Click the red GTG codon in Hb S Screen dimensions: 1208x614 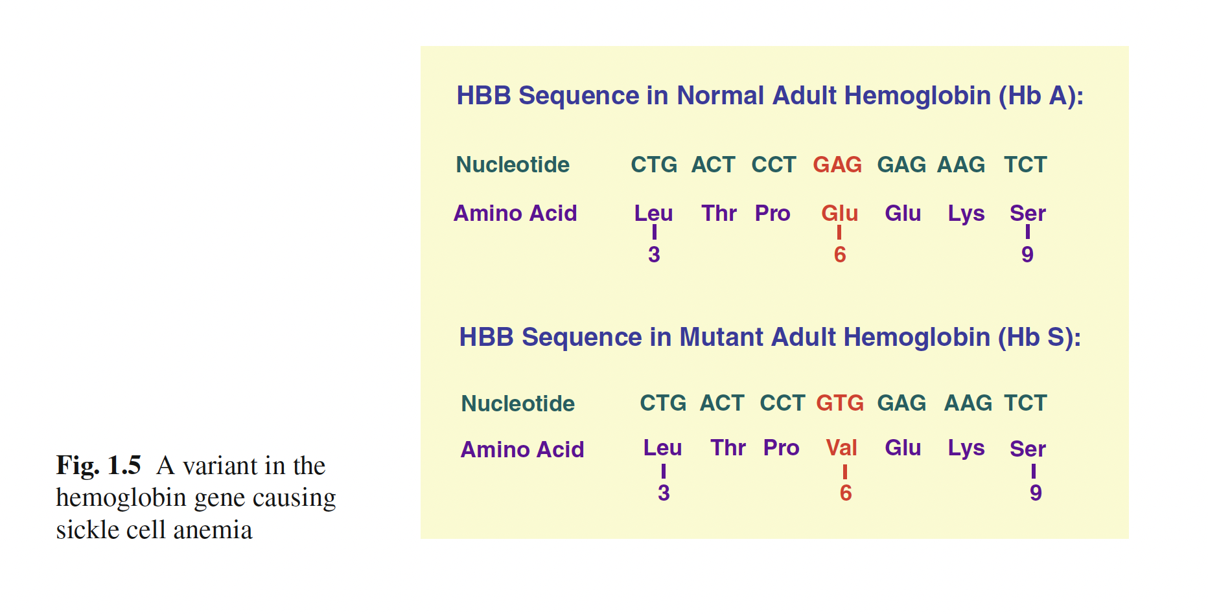[x=840, y=403]
